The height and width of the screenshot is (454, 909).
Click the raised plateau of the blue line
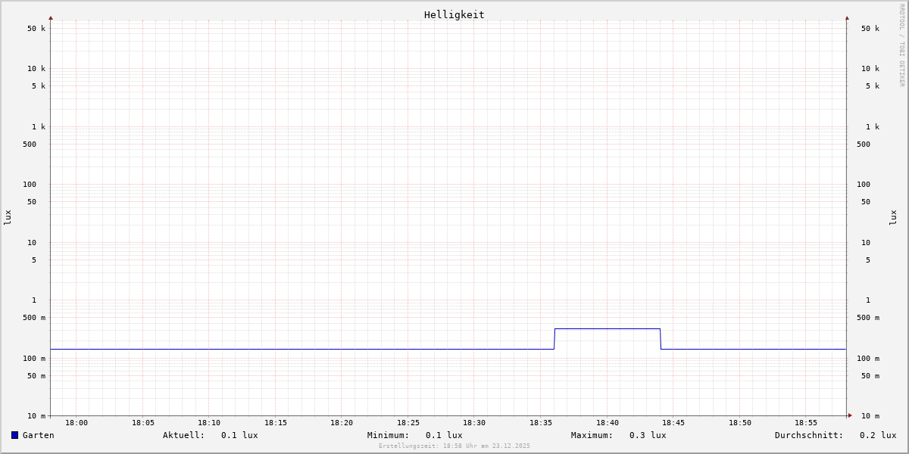coord(608,328)
